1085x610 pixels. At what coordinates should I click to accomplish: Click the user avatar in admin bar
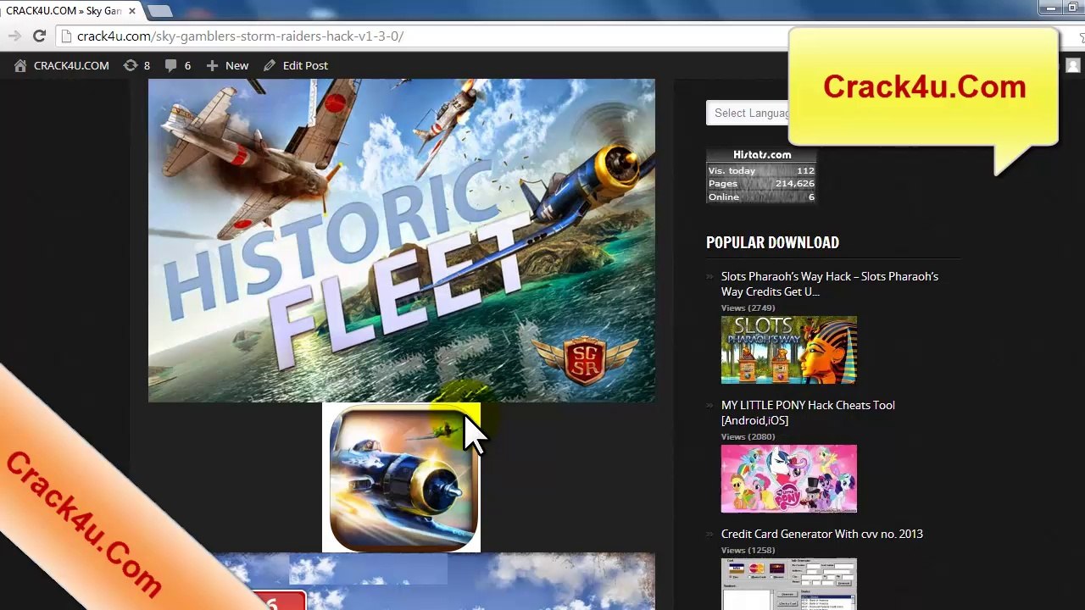[x=1072, y=65]
